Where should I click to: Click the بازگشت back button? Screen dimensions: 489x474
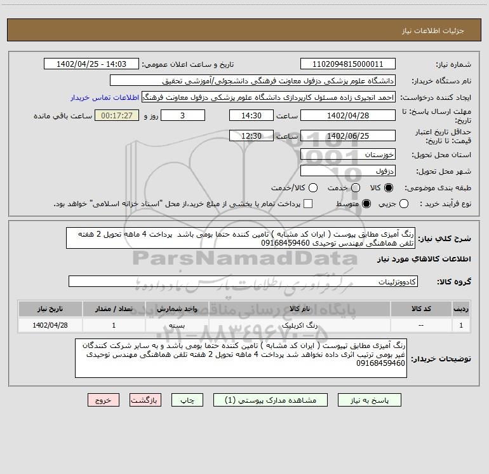pos(145,400)
